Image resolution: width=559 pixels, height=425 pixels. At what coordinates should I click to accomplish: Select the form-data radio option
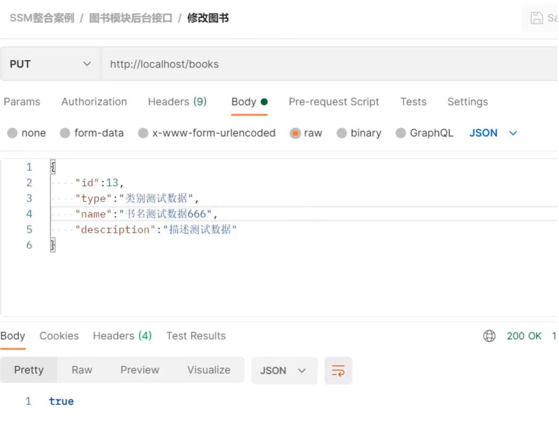coord(65,133)
